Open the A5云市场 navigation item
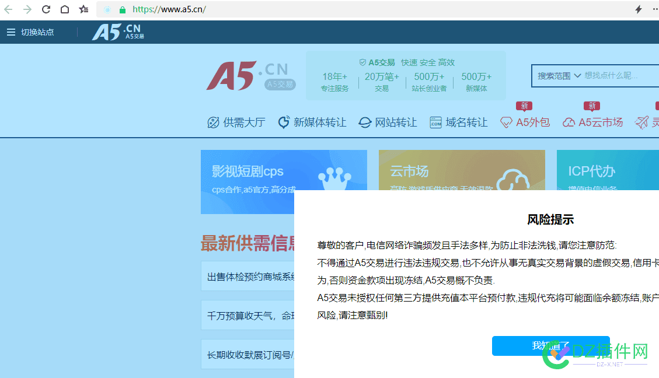This screenshot has height=378, width=659. tap(592, 123)
